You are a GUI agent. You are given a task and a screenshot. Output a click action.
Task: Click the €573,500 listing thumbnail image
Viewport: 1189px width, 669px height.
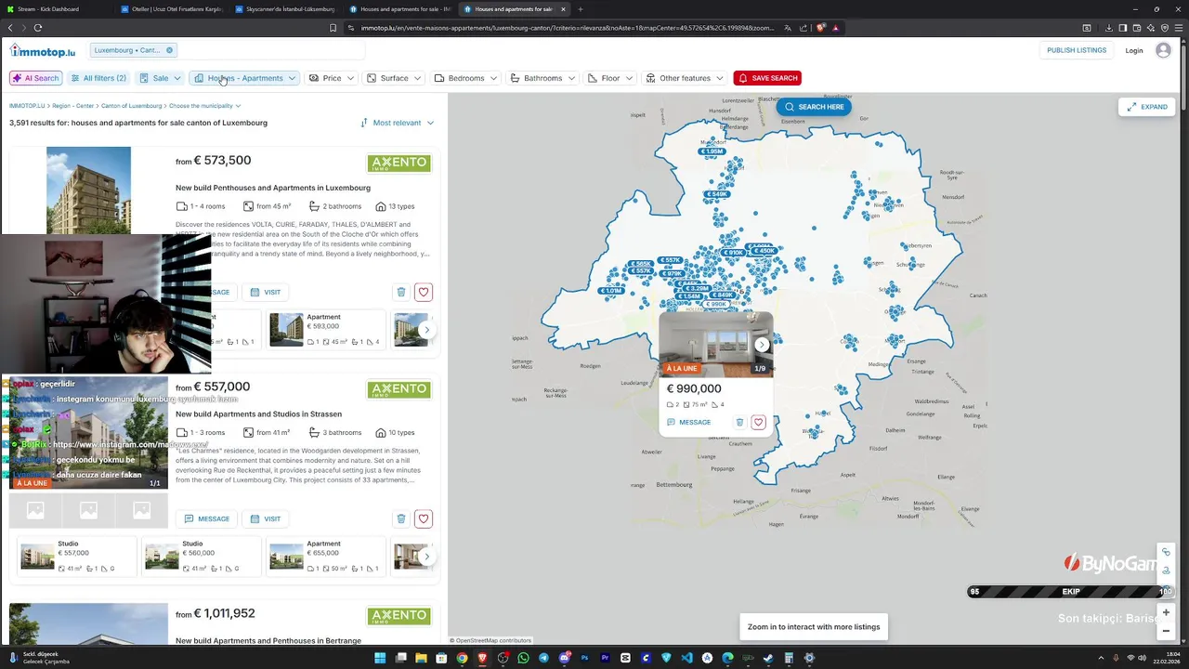(x=88, y=190)
